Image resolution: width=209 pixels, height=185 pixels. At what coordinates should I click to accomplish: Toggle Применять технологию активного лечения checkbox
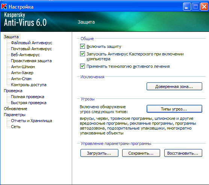click(x=82, y=66)
